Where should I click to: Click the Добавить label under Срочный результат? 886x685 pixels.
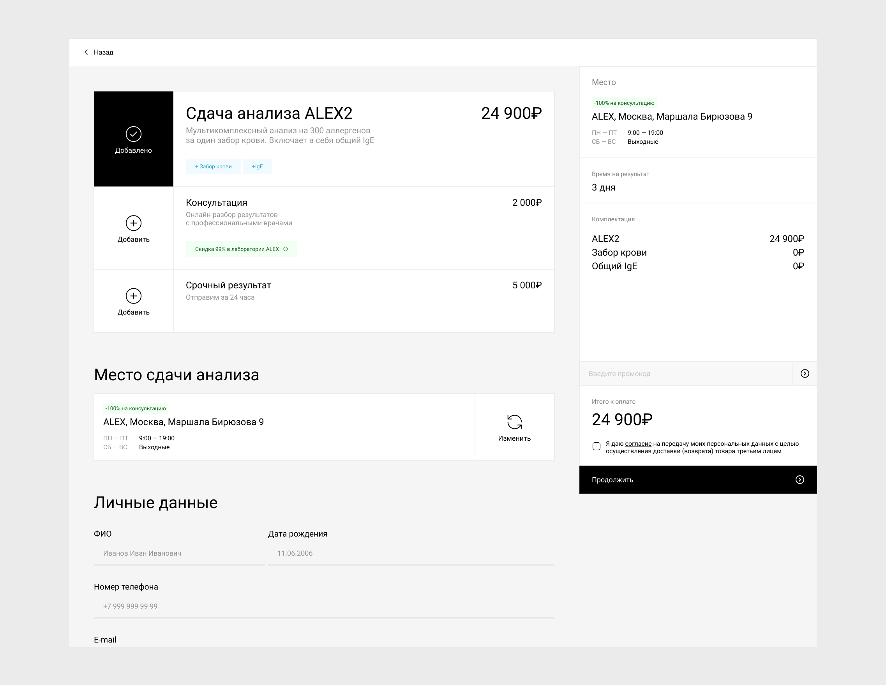tap(134, 312)
